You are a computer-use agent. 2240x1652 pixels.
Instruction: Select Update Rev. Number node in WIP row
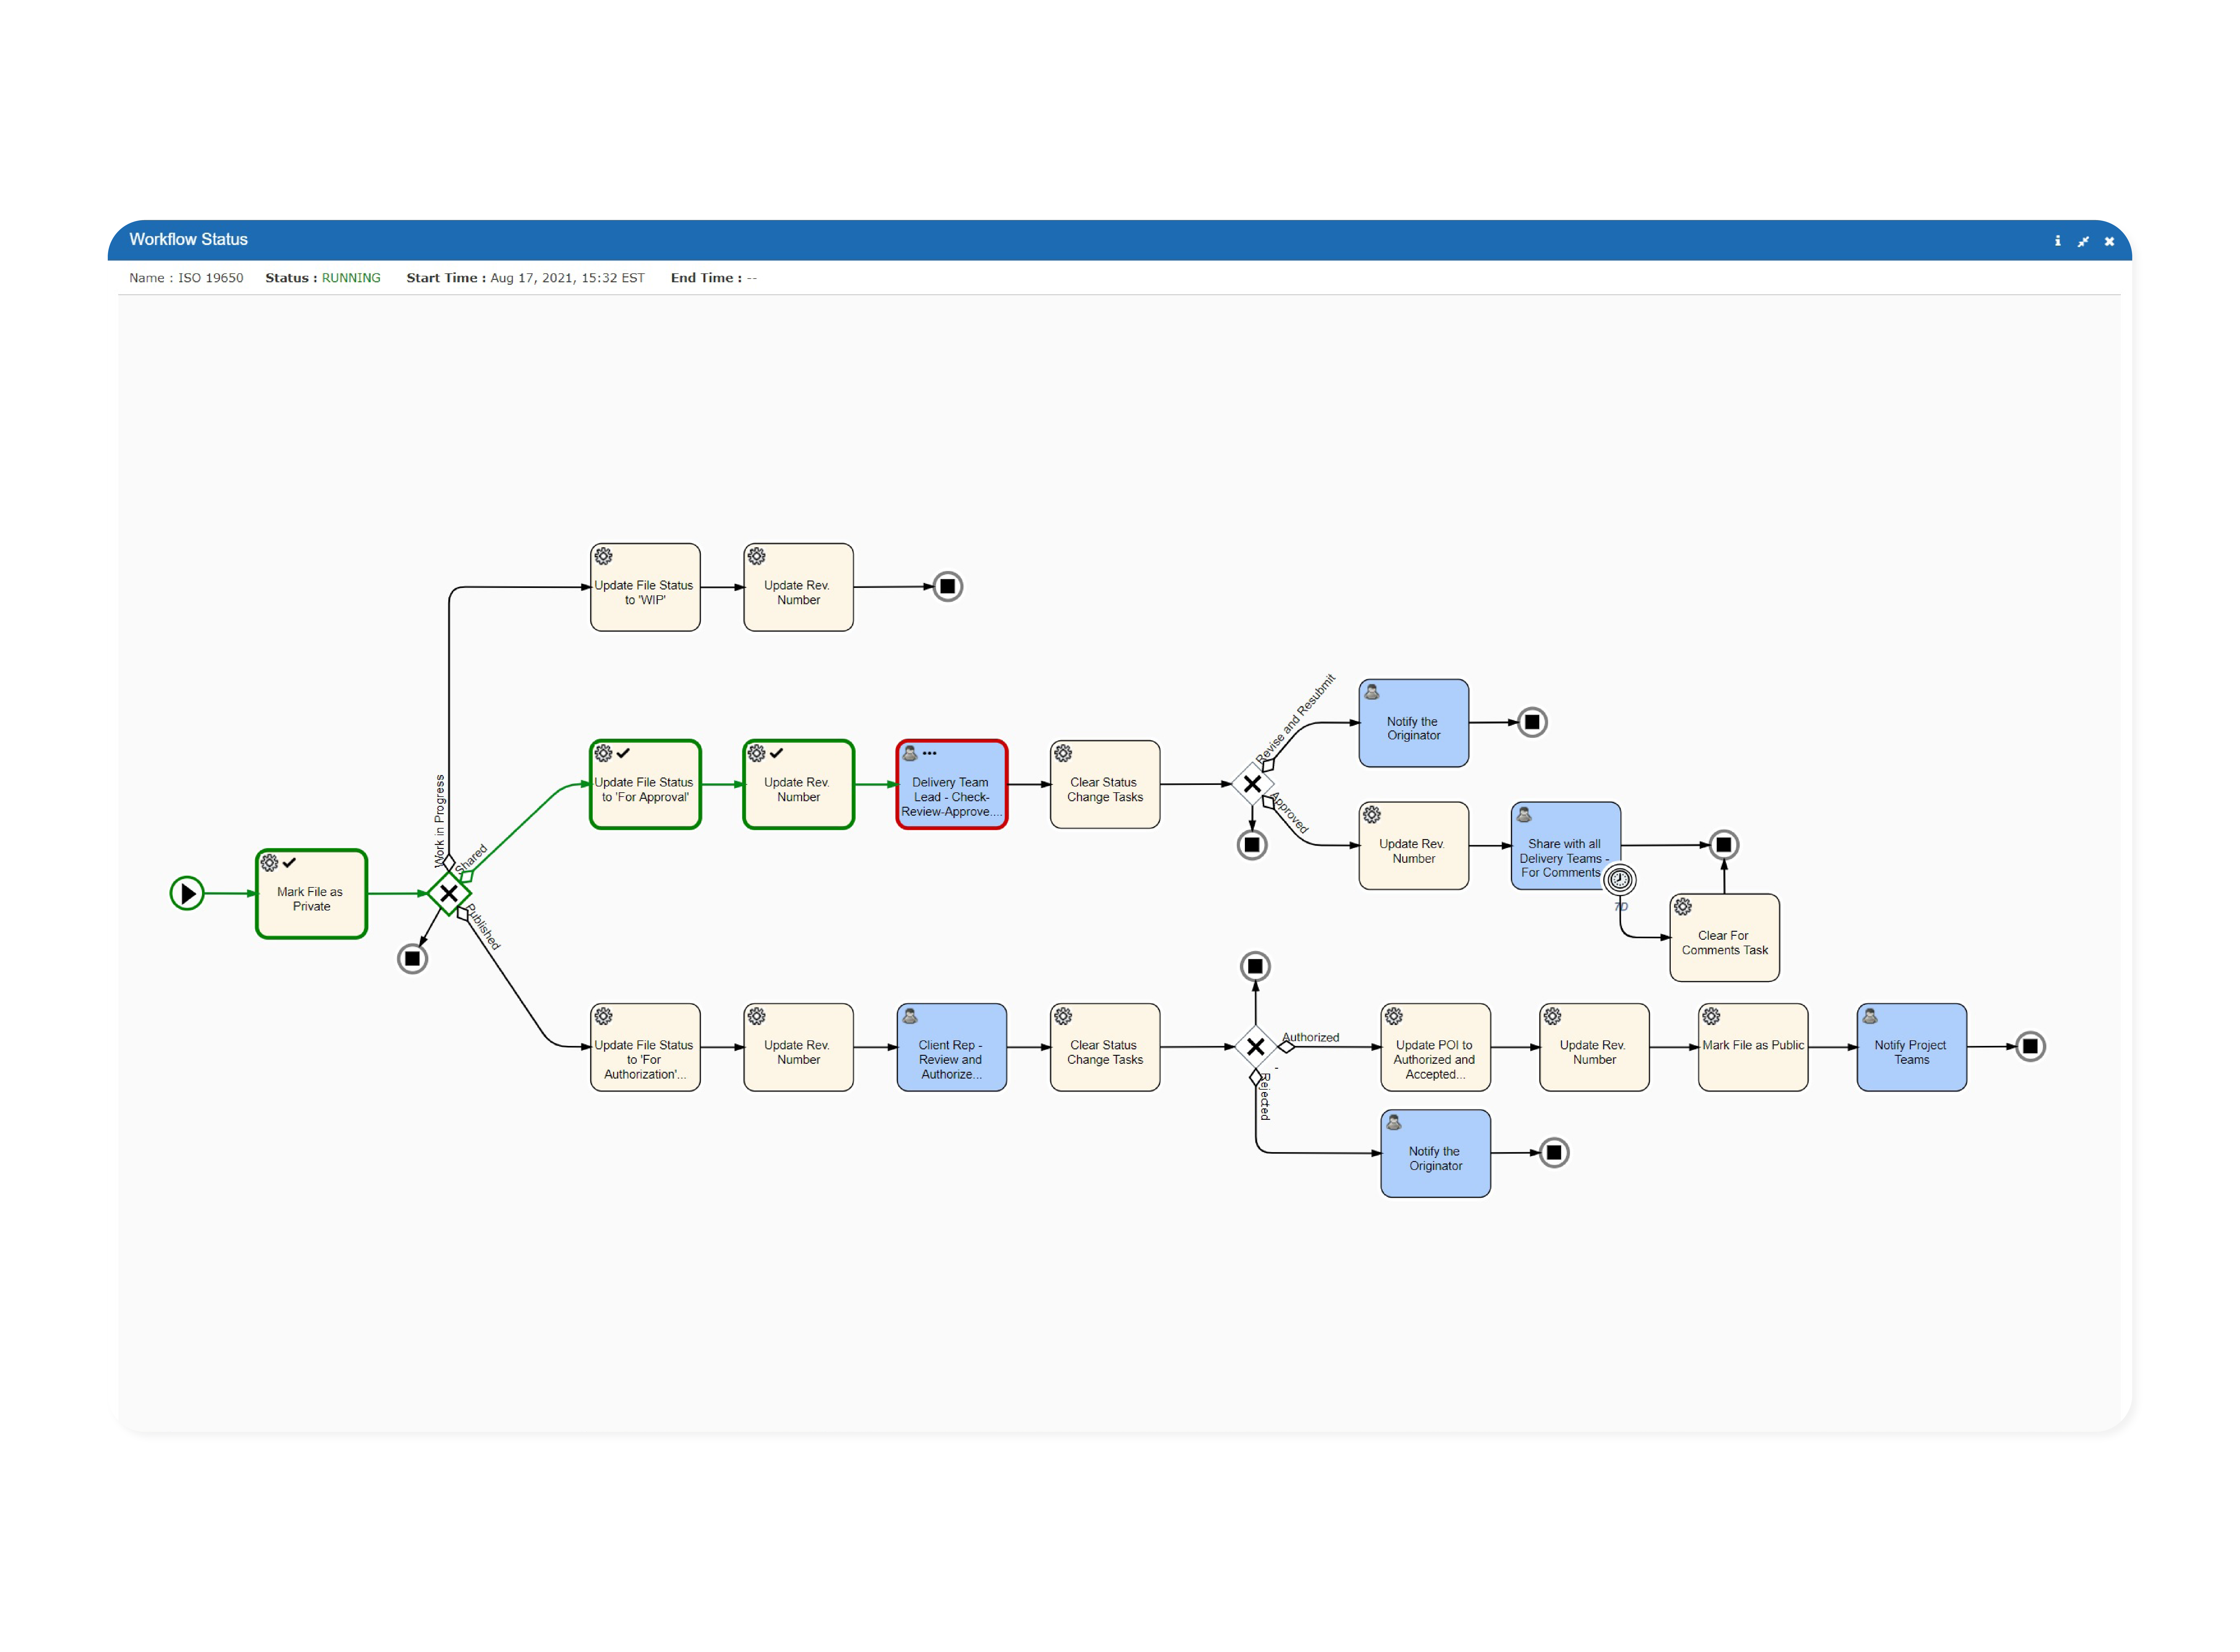[798, 587]
